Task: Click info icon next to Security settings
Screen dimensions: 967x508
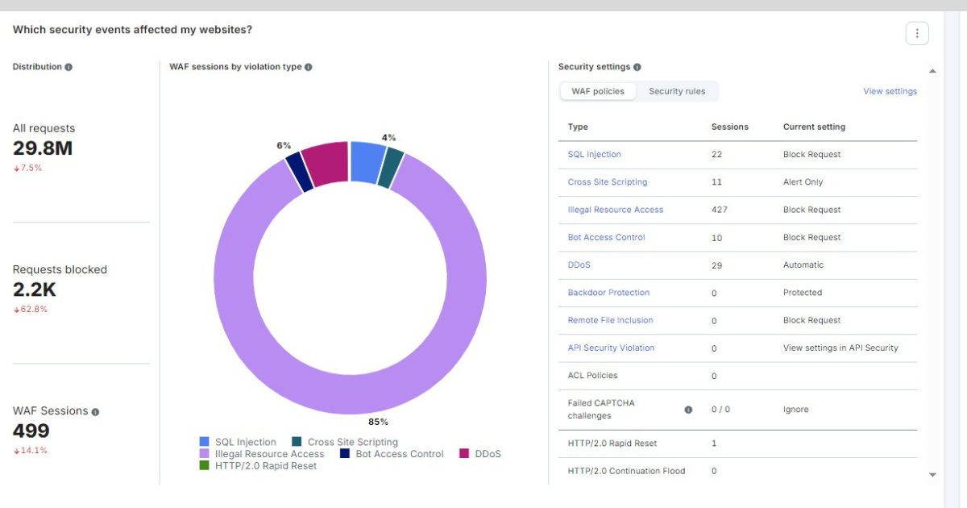Action: (x=637, y=67)
